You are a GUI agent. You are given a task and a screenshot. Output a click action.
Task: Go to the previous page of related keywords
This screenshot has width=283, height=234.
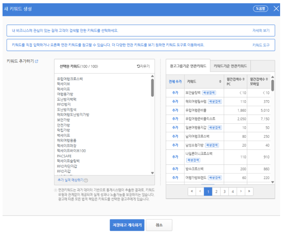(200, 191)
